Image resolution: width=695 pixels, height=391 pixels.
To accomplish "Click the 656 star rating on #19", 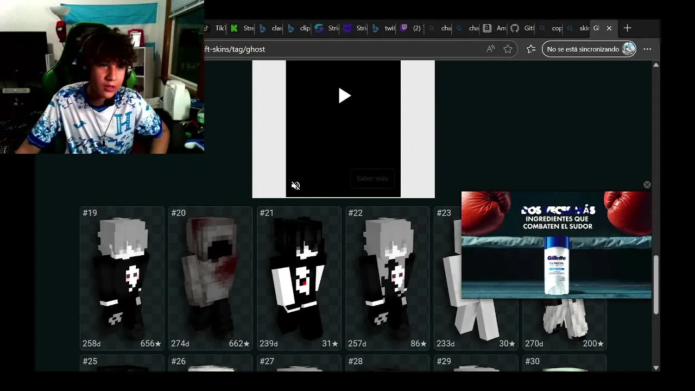I will tap(150, 344).
